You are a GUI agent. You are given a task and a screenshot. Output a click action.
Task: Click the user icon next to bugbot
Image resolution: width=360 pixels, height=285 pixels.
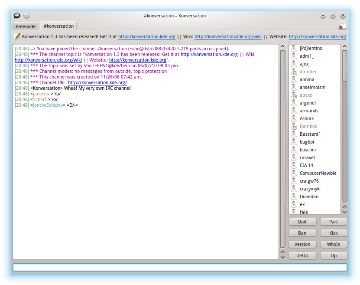294,142
